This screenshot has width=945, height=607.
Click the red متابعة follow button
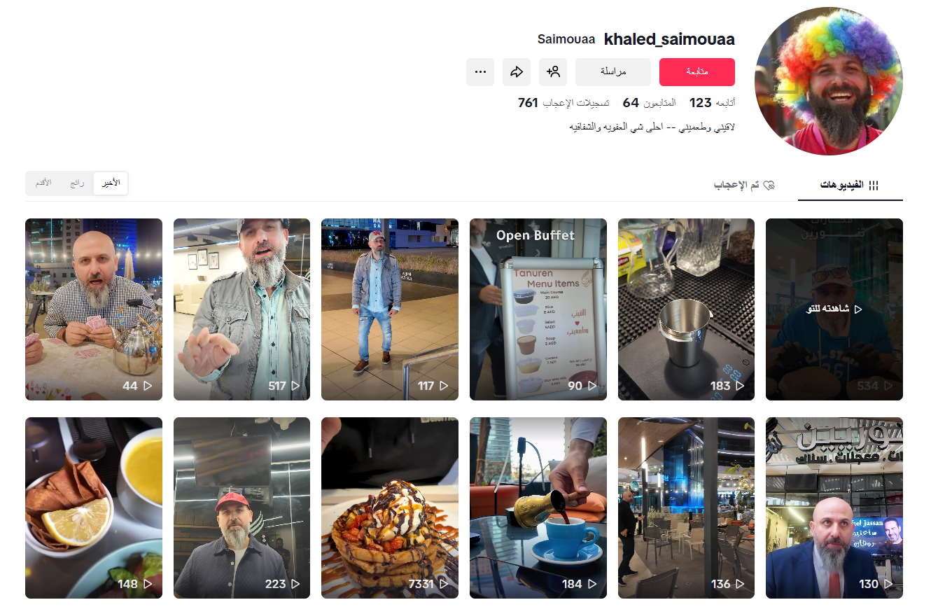click(x=697, y=72)
